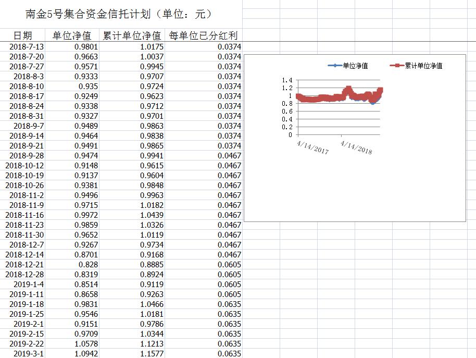Screen dimensions: 476x358
Task: Select net value cell 0.9249
Action: [72, 96]
